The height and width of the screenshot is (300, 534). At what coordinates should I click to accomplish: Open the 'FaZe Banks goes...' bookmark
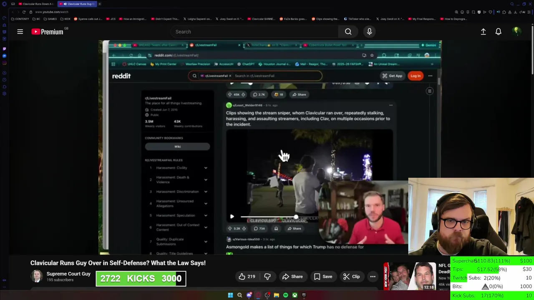point(293,19)
